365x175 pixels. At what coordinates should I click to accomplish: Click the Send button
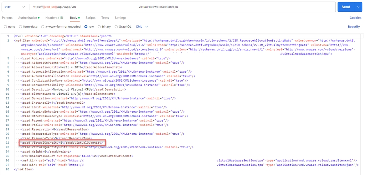345,7
